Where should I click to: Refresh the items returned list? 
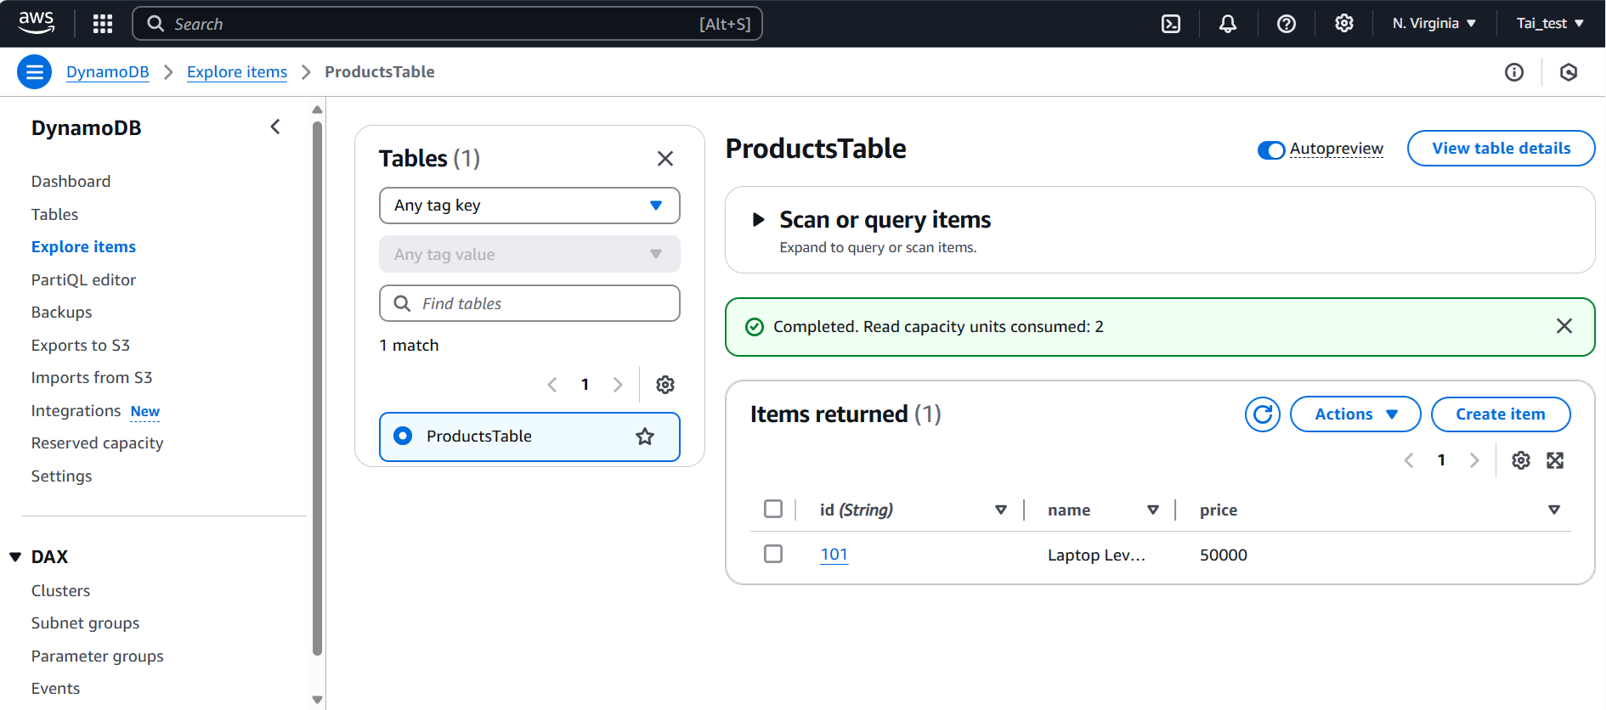pyautogui.click(x=1263, y=414)
